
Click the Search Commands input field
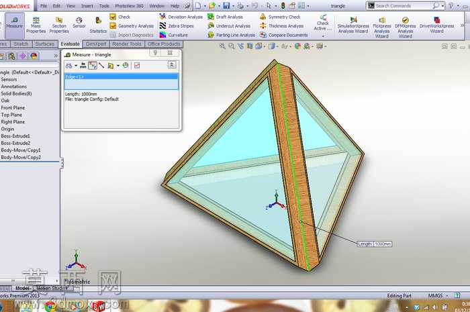(x=403, y=5)
